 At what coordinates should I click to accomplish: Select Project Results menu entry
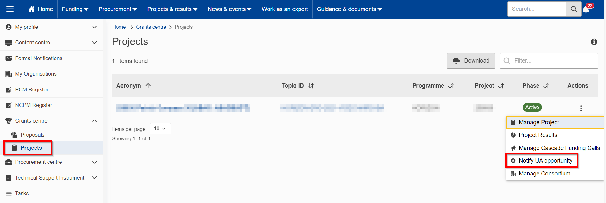coord(555,135)
